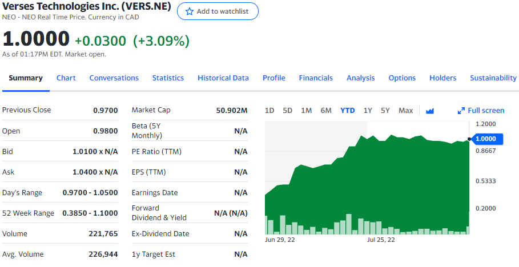519x267 pixels.
Task: Click the star icon in Add to watchlist
Action: coord(190,11)
